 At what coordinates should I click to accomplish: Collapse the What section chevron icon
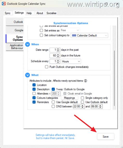pyautogui.click(x=28, y=75)
